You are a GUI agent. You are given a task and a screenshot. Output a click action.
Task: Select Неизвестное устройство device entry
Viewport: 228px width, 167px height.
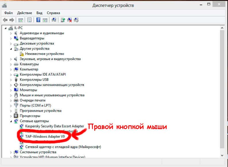pyautogui.click(x=44, y=54)
